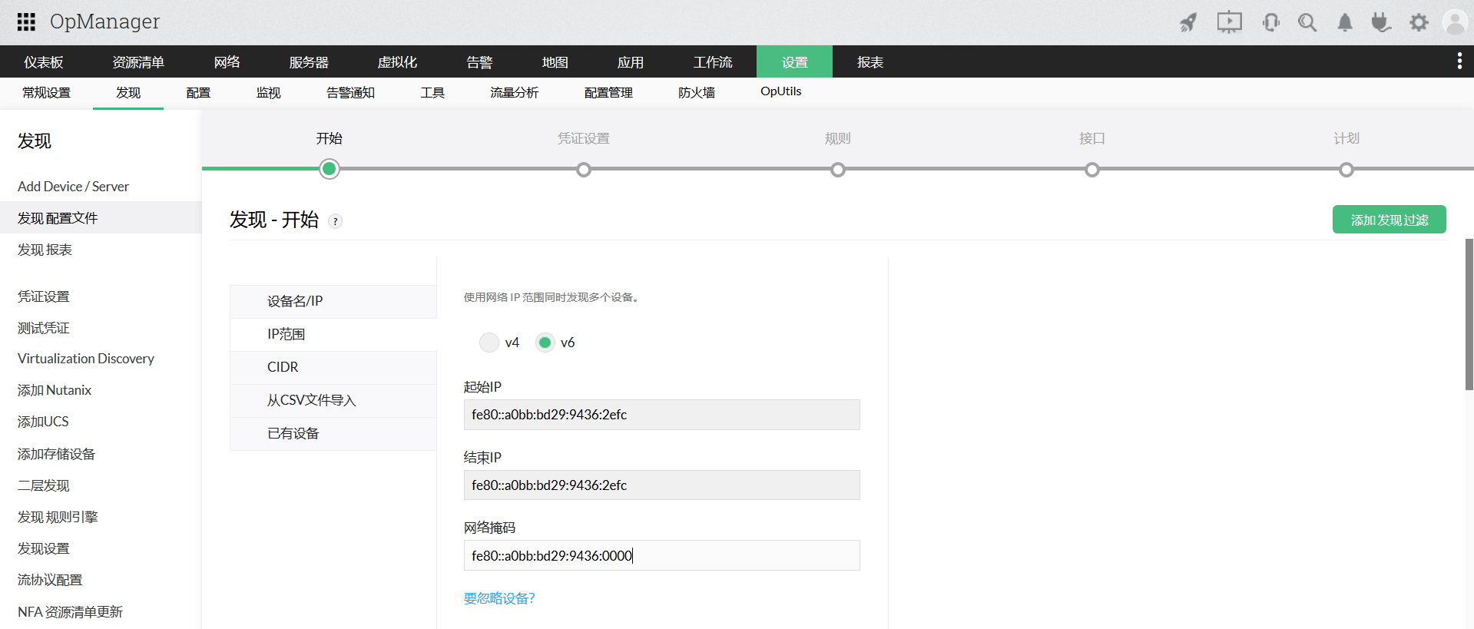1474x629 pixels.
Task: Open Virtualization Discovery in the sidebar
Action: pos(86,359)
